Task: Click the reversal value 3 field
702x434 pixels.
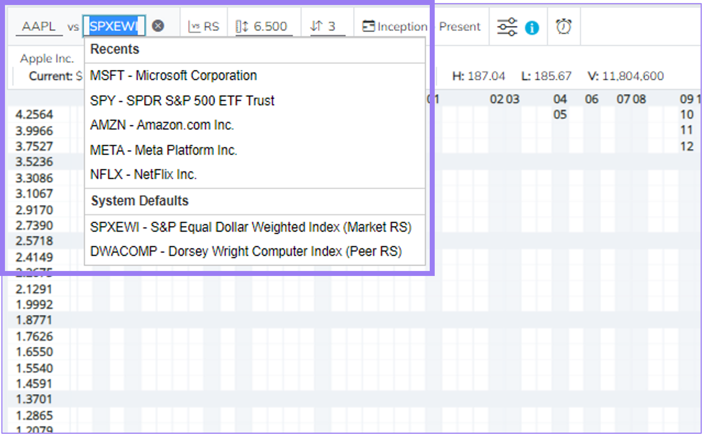Action: (331, 26)
